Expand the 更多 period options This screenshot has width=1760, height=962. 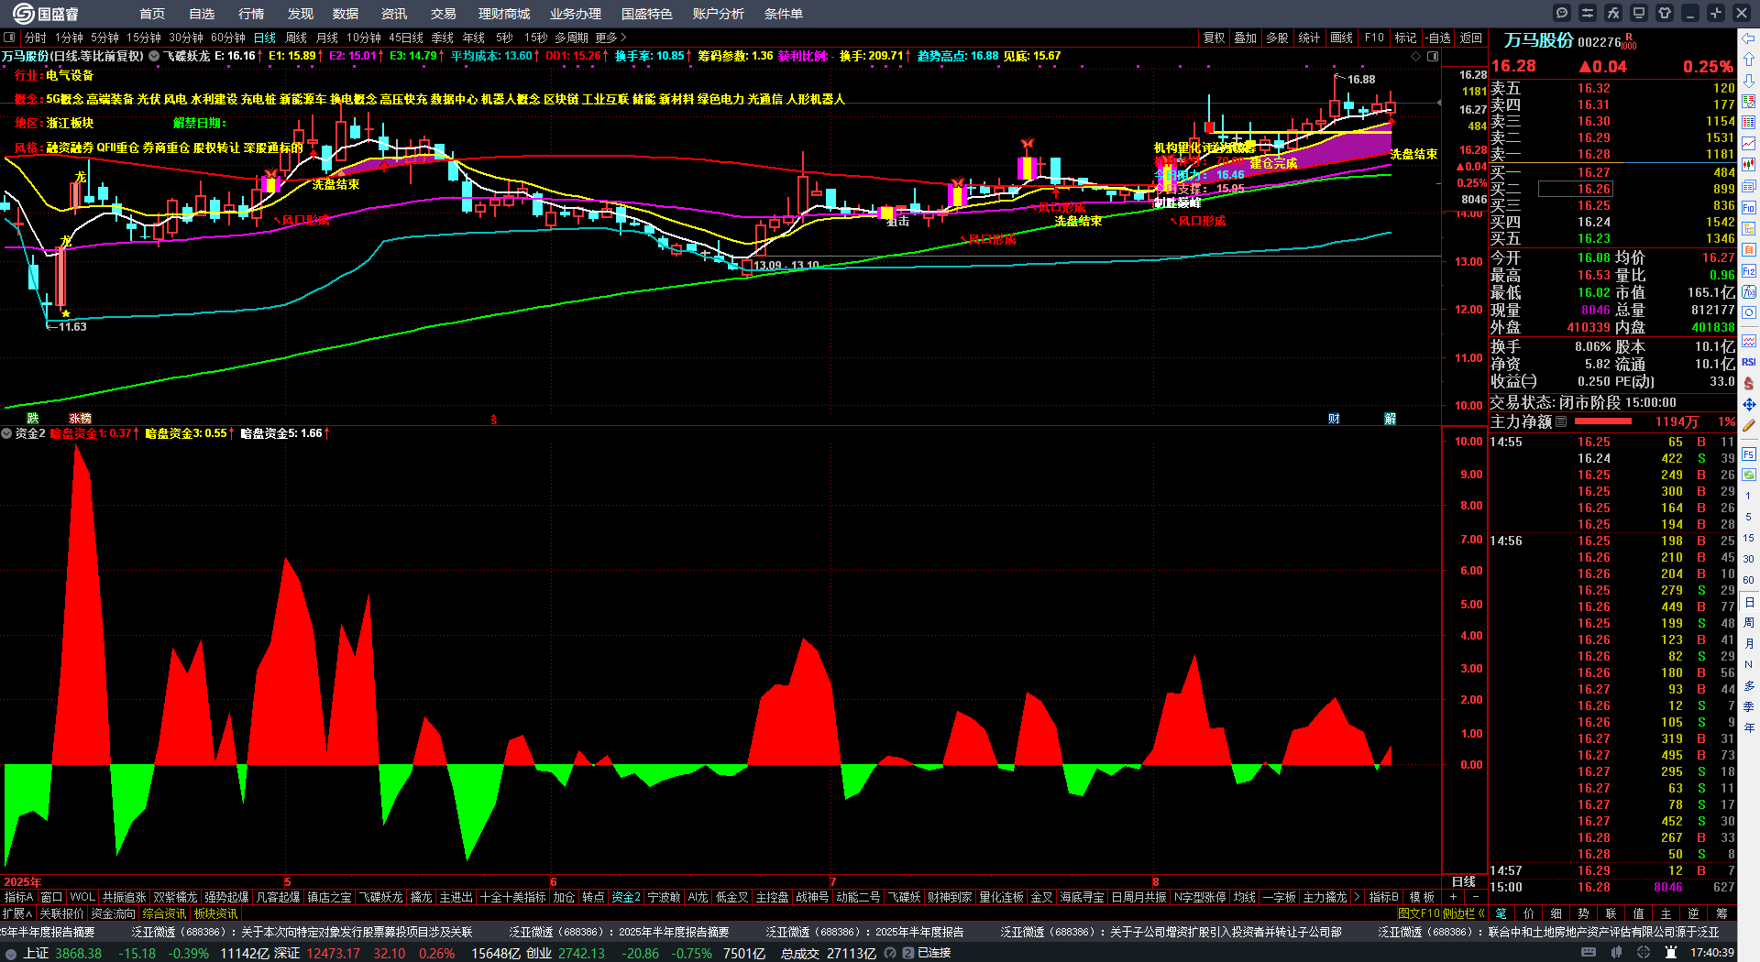click(610, 38)
